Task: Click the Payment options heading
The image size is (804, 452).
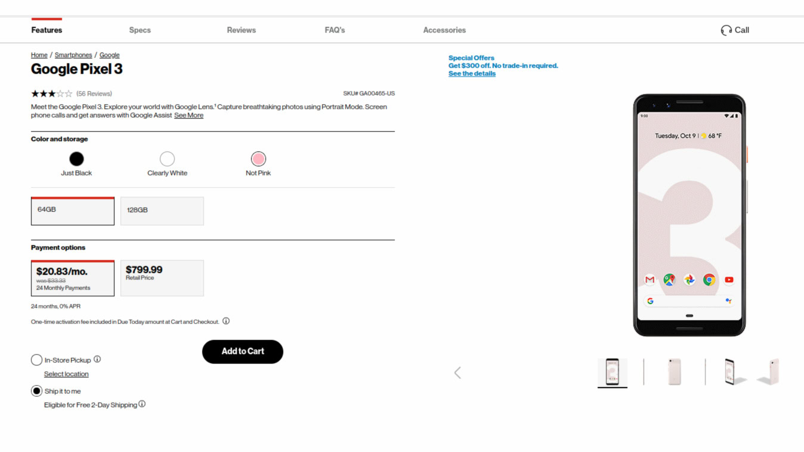Action: (x=58, y=247)
